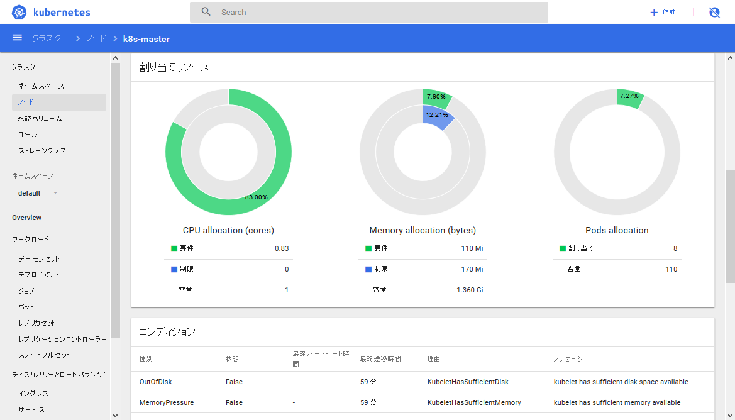Click green 要件 swatch under Memory allocation
Image resolution: width=735 pixels, height=420 pixels.
[368, 248]
